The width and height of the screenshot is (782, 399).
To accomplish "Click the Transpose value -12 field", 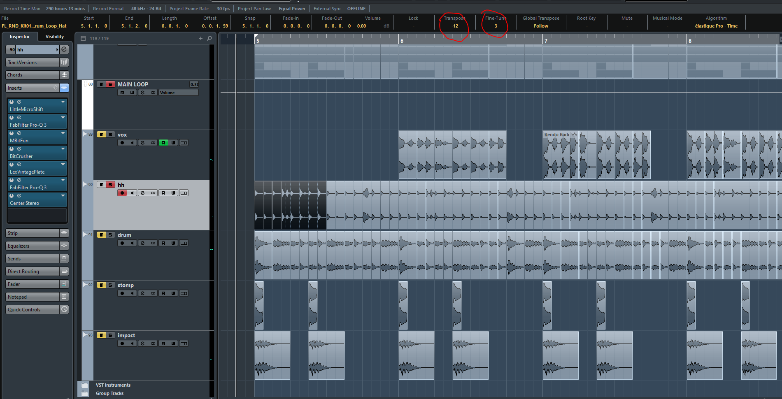I will (454, 26).
